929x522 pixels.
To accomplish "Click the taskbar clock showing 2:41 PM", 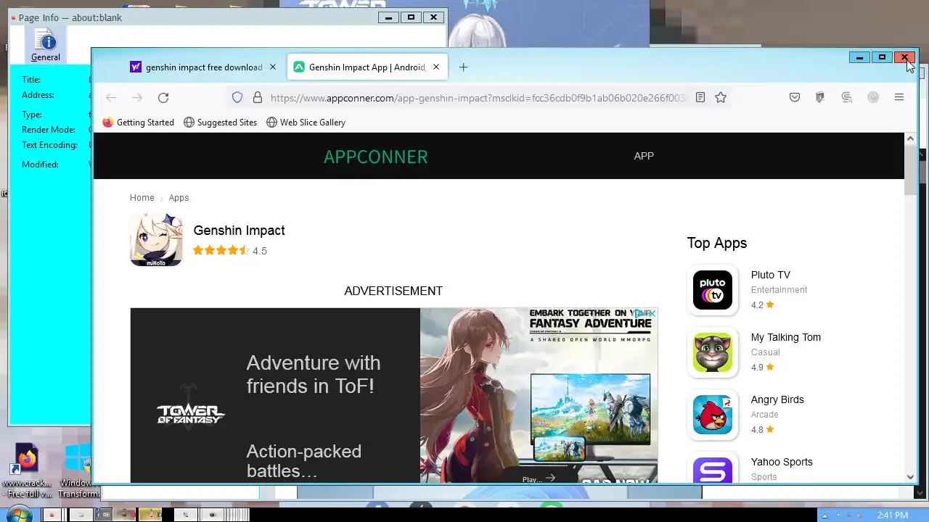I will pos(892,515).
